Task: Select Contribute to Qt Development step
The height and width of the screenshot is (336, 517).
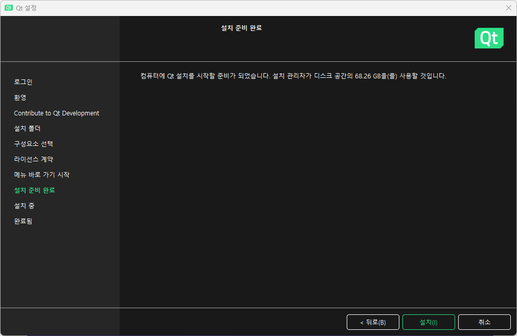Action: tap(56, 113)
